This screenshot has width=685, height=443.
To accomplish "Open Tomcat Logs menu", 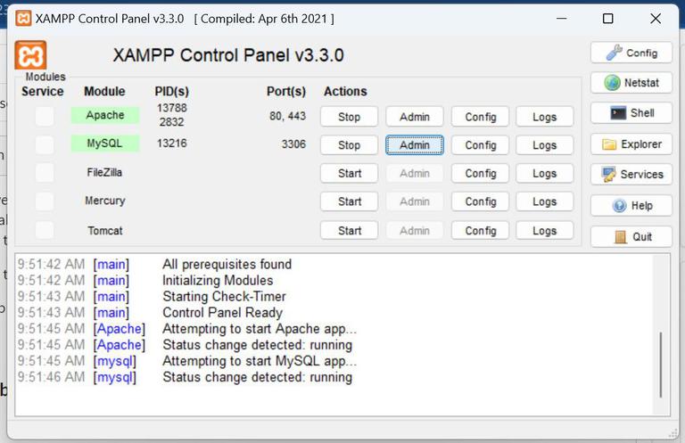I will (x=544, y=231).
